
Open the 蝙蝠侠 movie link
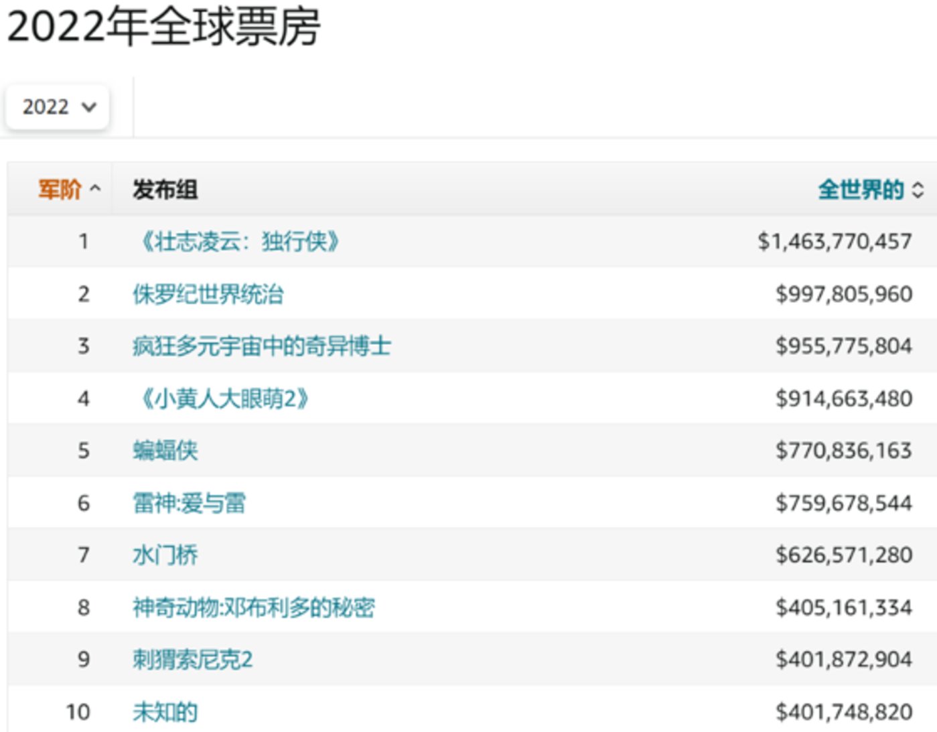(165, 450)
